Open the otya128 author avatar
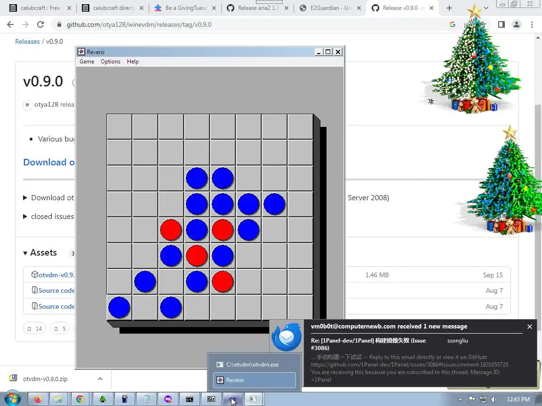 pyautogui.click(x=28, y=105)
